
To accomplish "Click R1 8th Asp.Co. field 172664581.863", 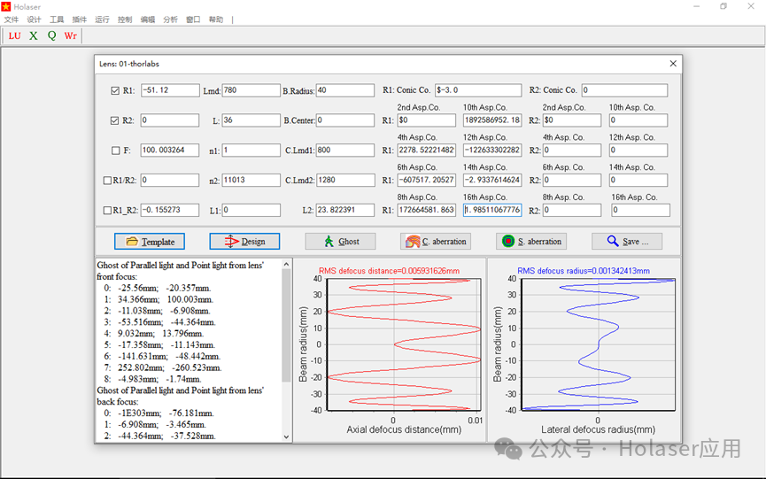I will pos(427,210).
